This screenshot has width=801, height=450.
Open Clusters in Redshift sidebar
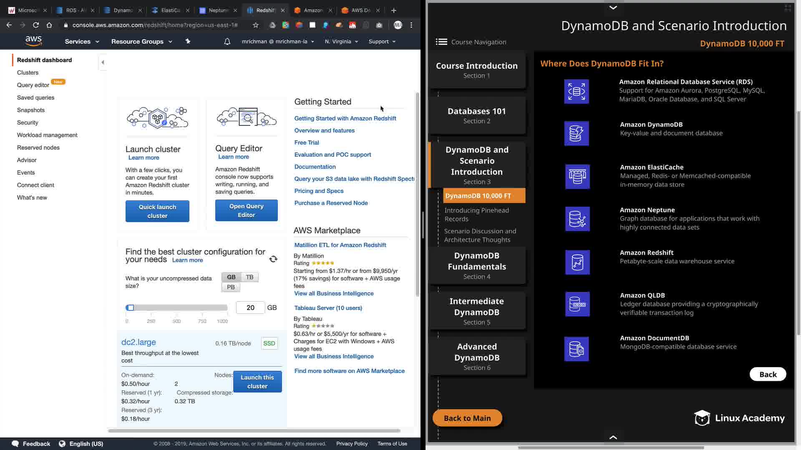28,72
